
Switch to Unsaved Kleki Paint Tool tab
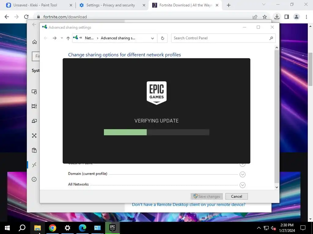pos(35,5)
